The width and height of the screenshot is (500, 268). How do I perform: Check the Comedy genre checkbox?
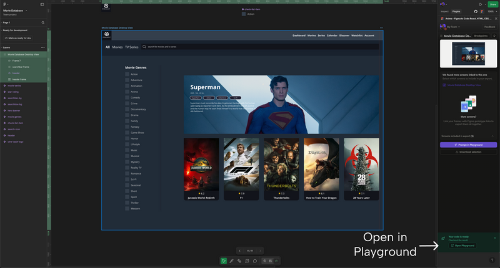tap(127, 98)
